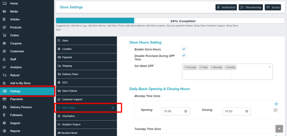Screen dimensions: 287x136
Task: Remove Thursday from Set Week OFF
Action: coord(185,67)
